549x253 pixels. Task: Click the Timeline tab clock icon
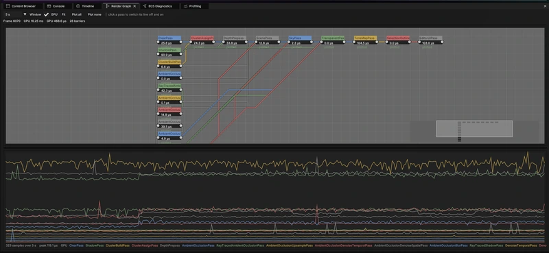(x=78, y=6)
